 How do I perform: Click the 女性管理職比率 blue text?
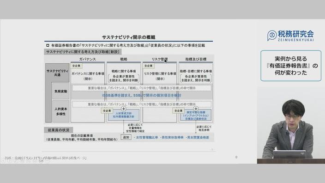pyautogui.click(x=147, y=137)
